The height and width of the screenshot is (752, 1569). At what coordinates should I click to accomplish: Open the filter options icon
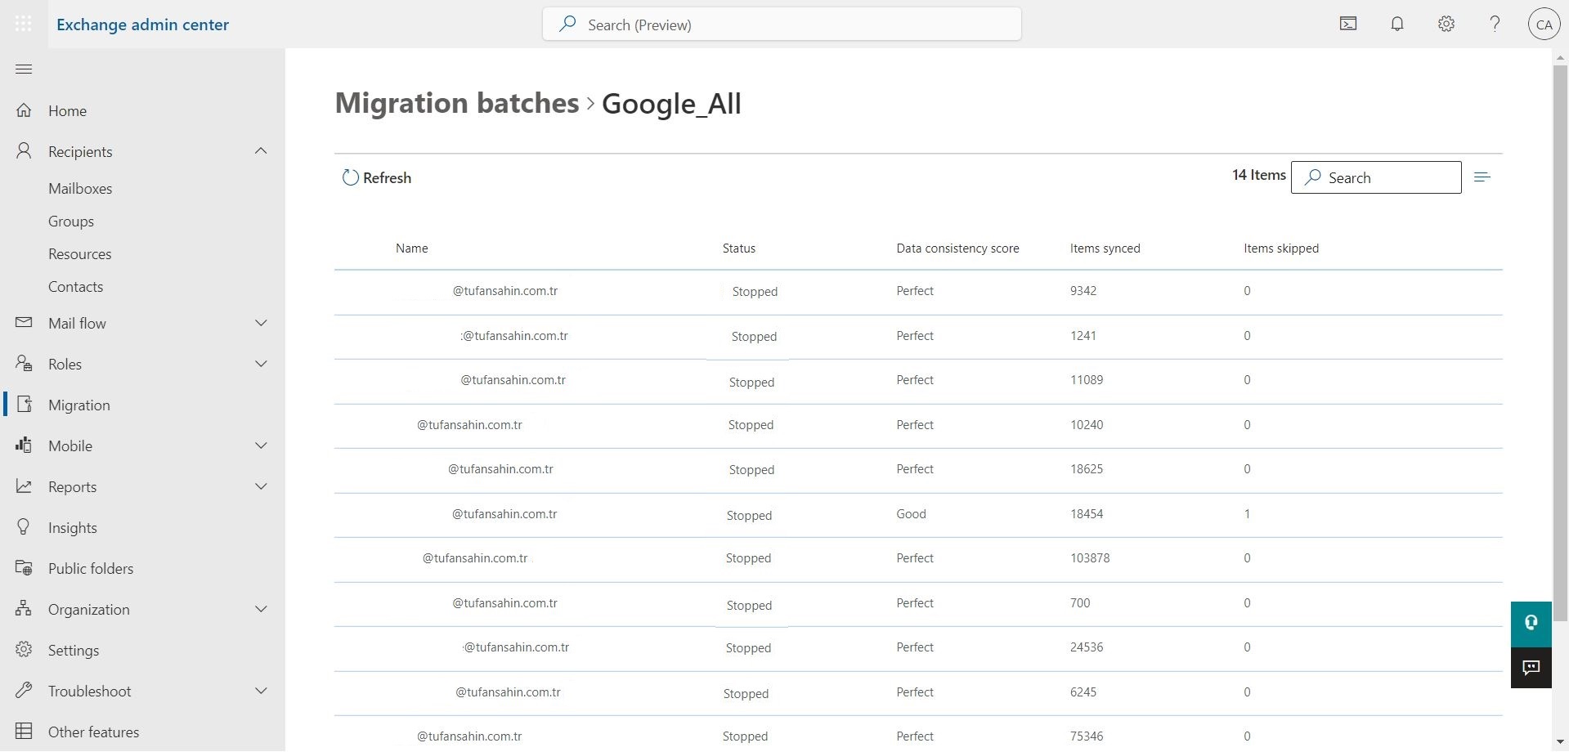pos(1482,177)
